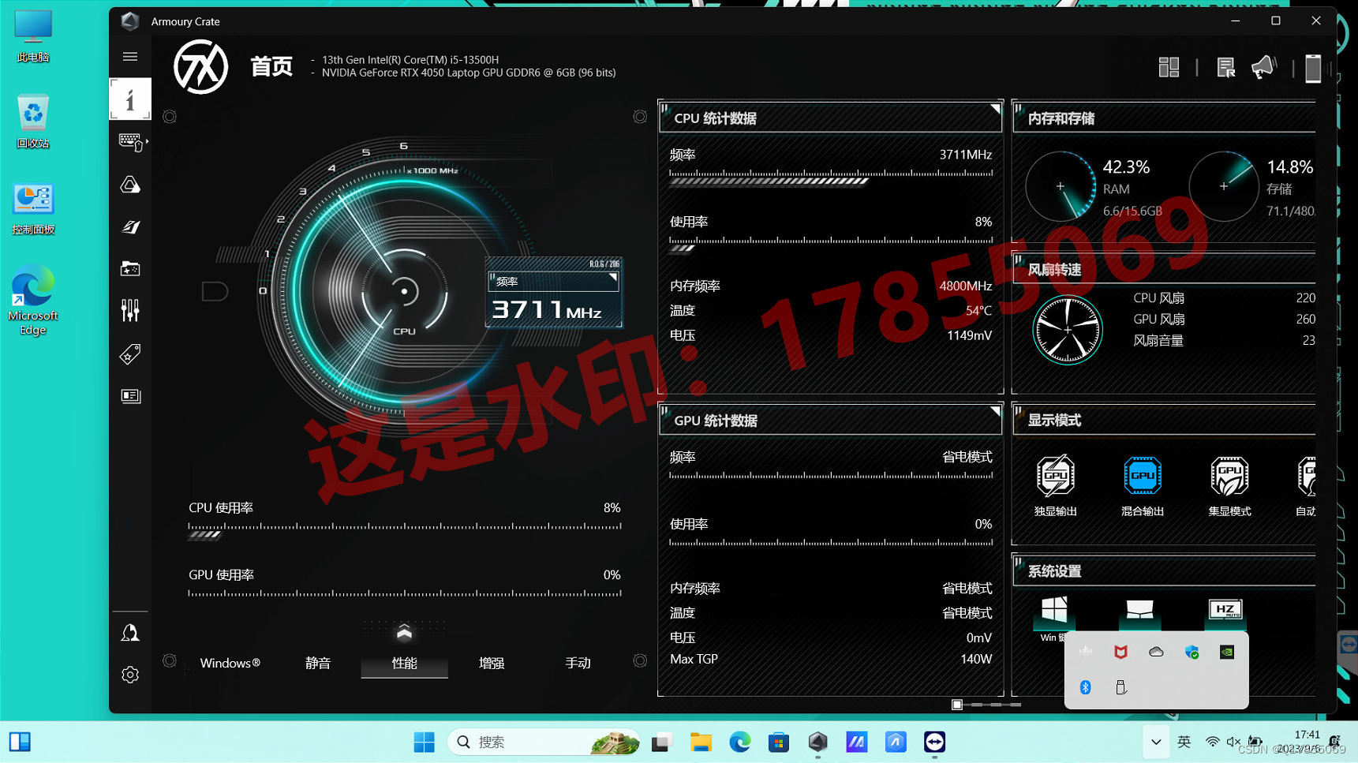Image resolution: width=1358 pixels, height=763 pixels.
Task: Click the 系统设置 panel header
Action: coord(1165,571)
